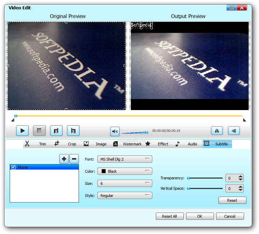Open the Color dropdown showing Black
Image resolution: width=259 pixels, height=234 pixels.
[x=125, y=171]
